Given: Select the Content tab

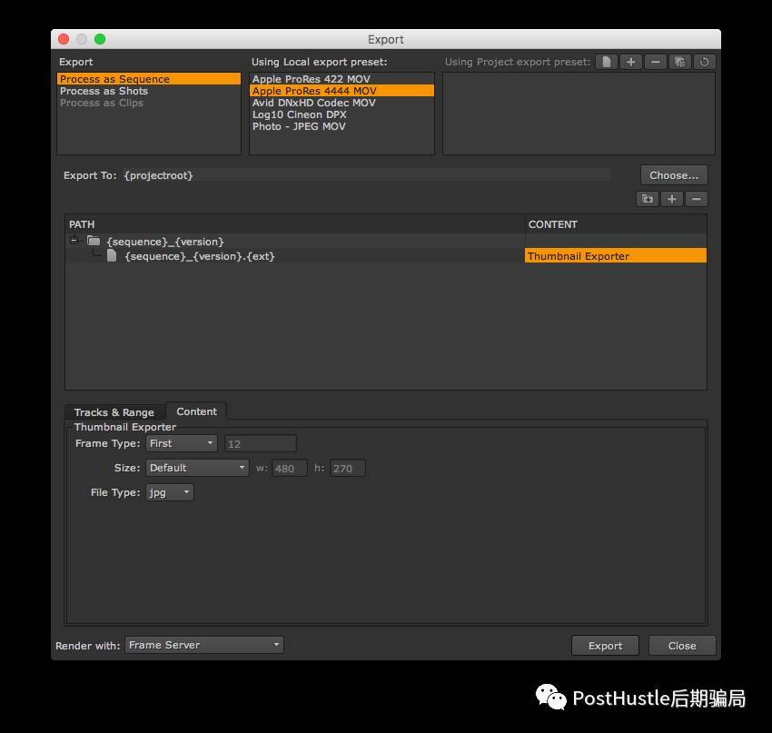Looking at the screenshot, I should click(196, 411).
